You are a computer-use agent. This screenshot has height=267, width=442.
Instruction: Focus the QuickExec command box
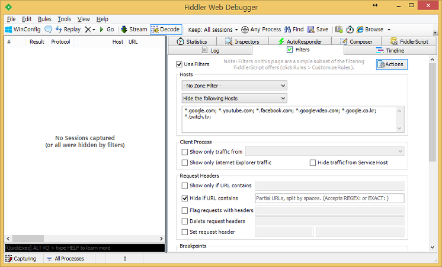[x=85, y=248]
